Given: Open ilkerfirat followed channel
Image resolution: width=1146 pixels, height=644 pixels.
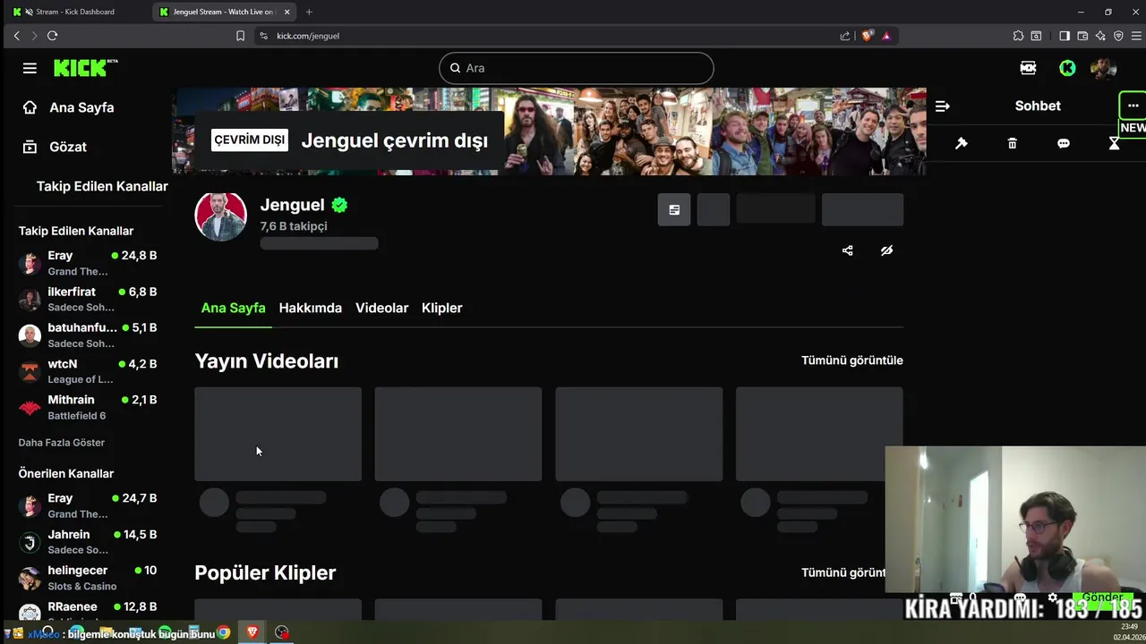Looking at the screenshot, I should (x=88, y=300).
